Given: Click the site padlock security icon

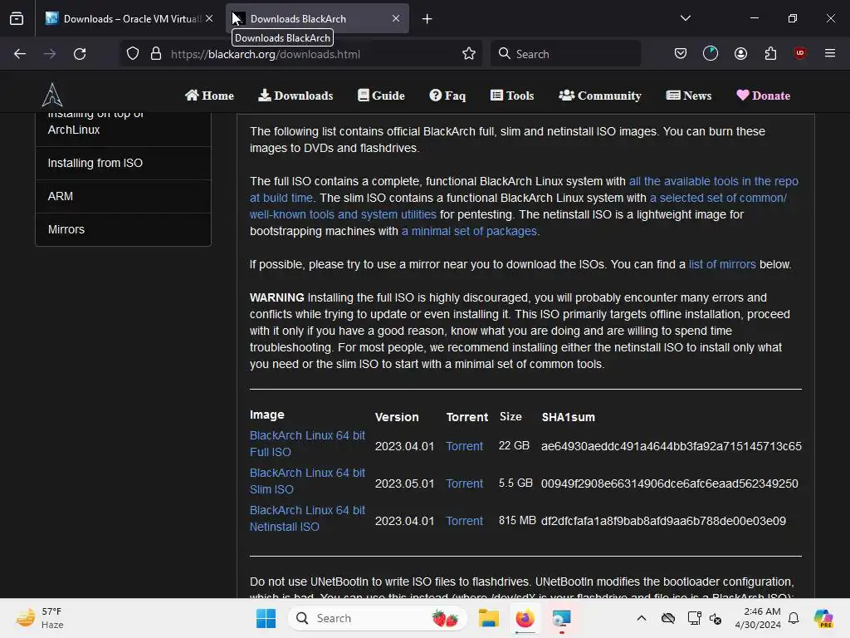Looking at the screenshot, I should (156, 54).
